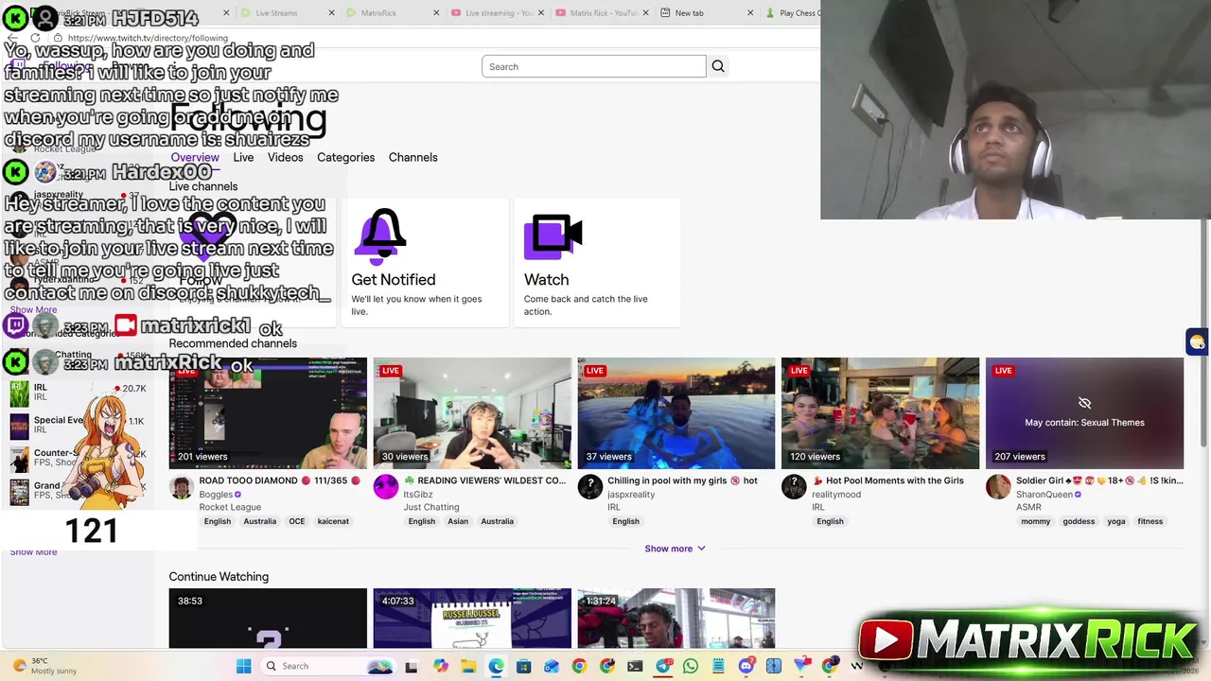
Task: Open Chilling in pool with my girls title
Action: 682,480
